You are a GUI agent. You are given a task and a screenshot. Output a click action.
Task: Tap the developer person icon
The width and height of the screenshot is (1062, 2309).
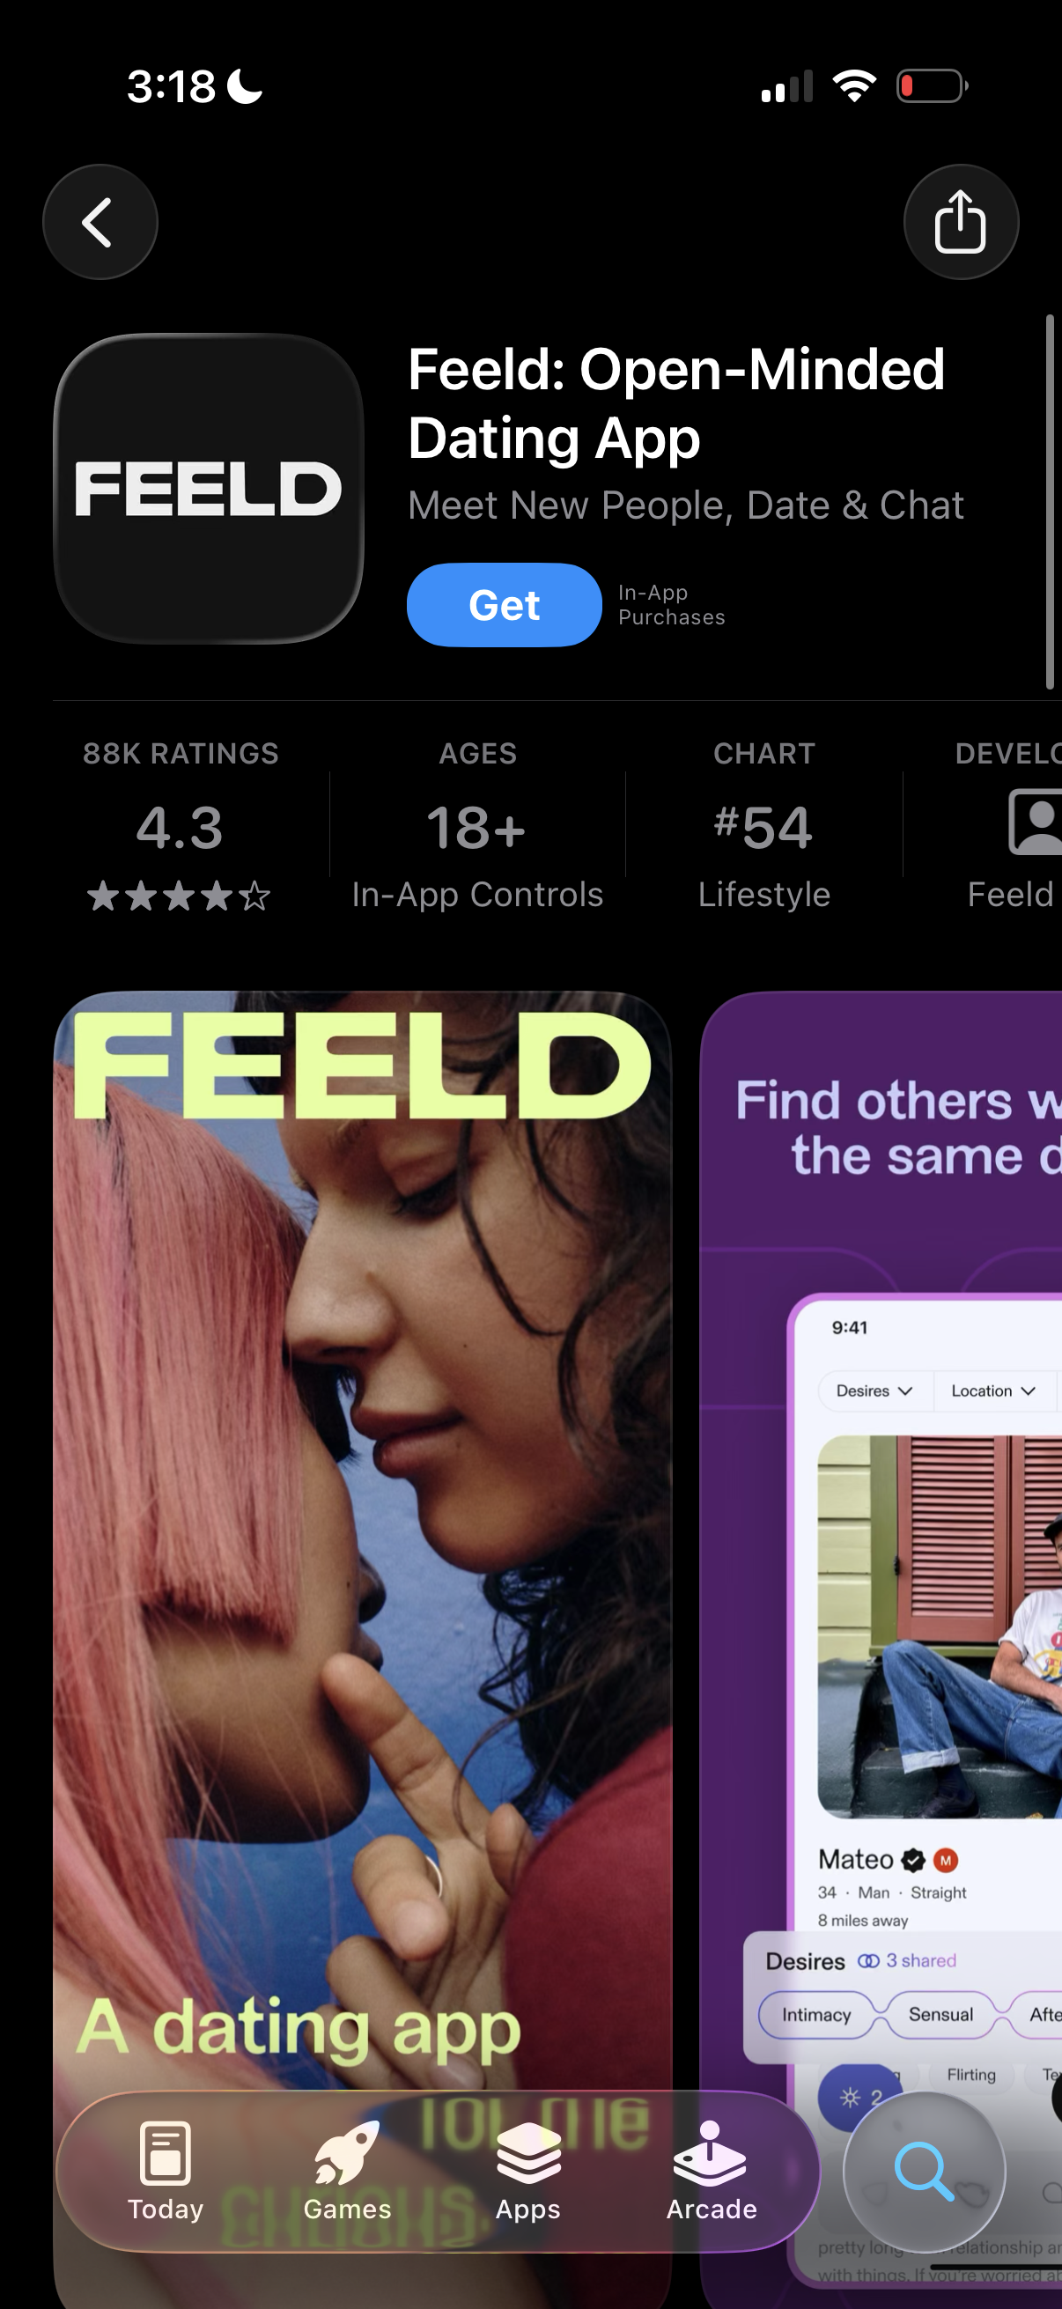pyautogui.click(x=1034, y=822)
